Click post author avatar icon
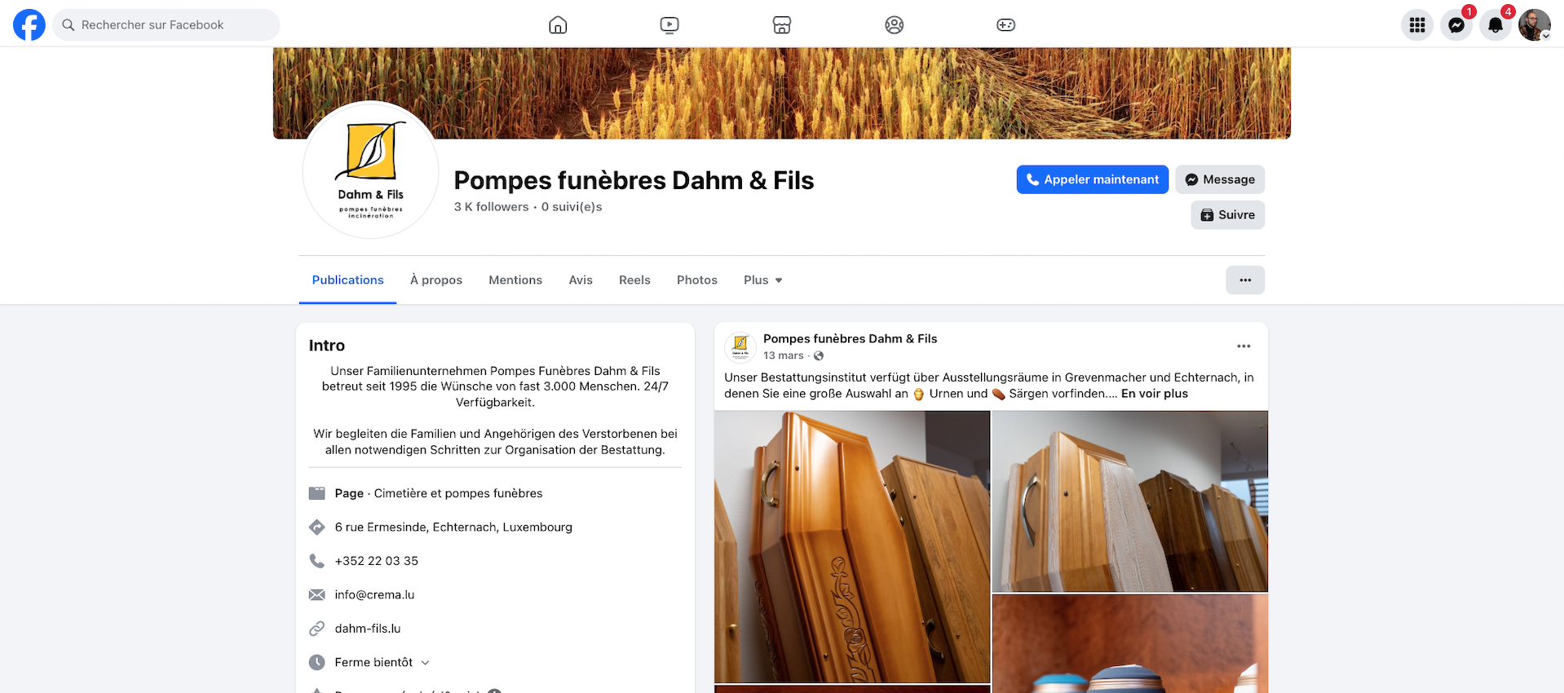This screenshot has width=1564, height=693. tap(740, 346)
